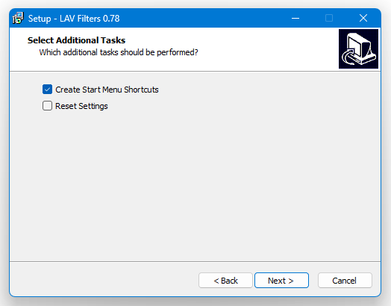Click blank area left of Back button

click(104, 281)
